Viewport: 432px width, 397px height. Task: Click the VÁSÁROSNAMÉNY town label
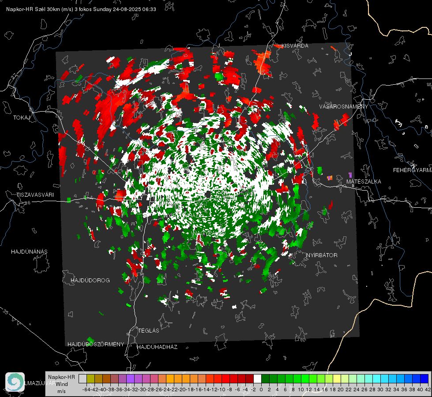coord(344,107)
